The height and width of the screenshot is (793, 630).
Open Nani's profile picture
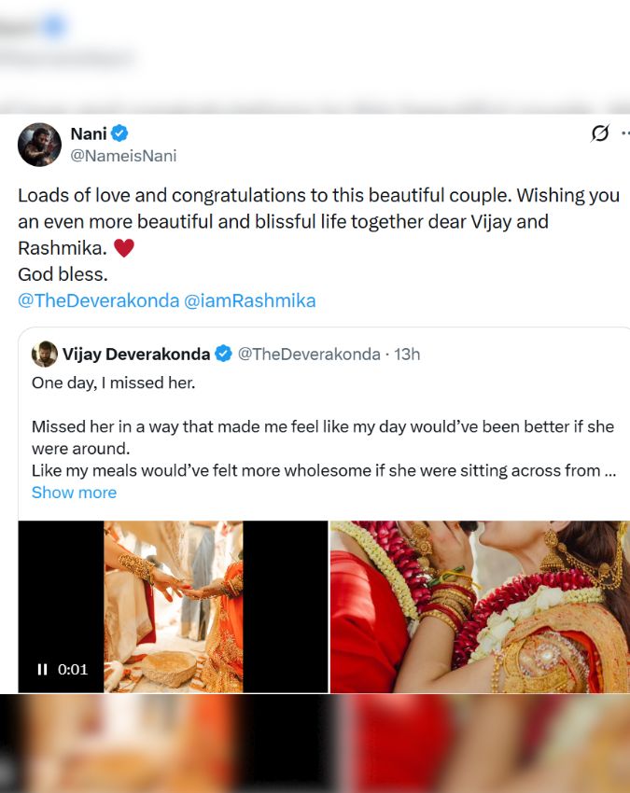click(x=39, y=142)
